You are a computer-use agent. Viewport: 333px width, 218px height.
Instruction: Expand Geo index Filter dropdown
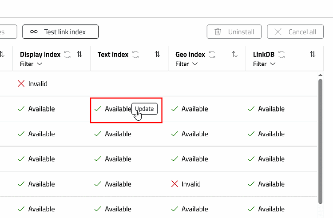pos(186,64)
